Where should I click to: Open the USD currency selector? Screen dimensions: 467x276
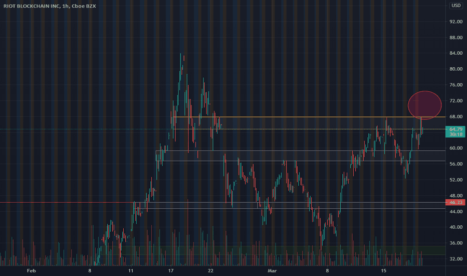(x=456, y=6)
